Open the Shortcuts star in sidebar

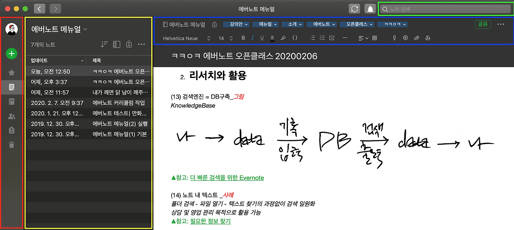(12, 72)
